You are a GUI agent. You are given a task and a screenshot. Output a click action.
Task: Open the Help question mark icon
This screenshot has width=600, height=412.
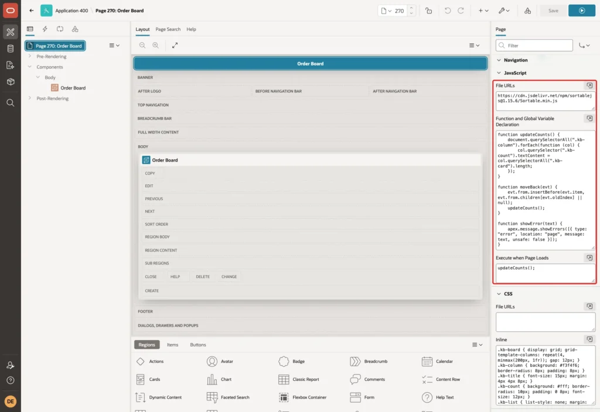(x=11, y=380)
